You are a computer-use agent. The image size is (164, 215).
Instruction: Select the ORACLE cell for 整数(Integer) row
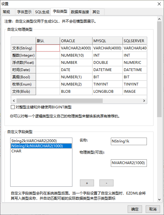pyautogui.click(x=76, y=55)
